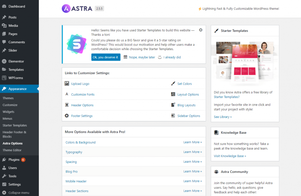Click Ok, you deserve it button
Image resolution: width=301 pixels, height=196 pixels.
click(106, 57)
